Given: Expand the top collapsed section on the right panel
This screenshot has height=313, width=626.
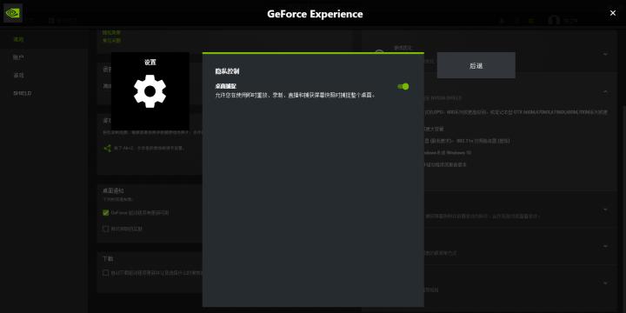Looking at the screenshot, I should click(x=605, y=54).
